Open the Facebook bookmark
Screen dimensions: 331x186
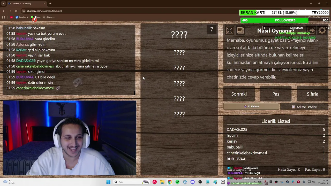coord(22,17)
